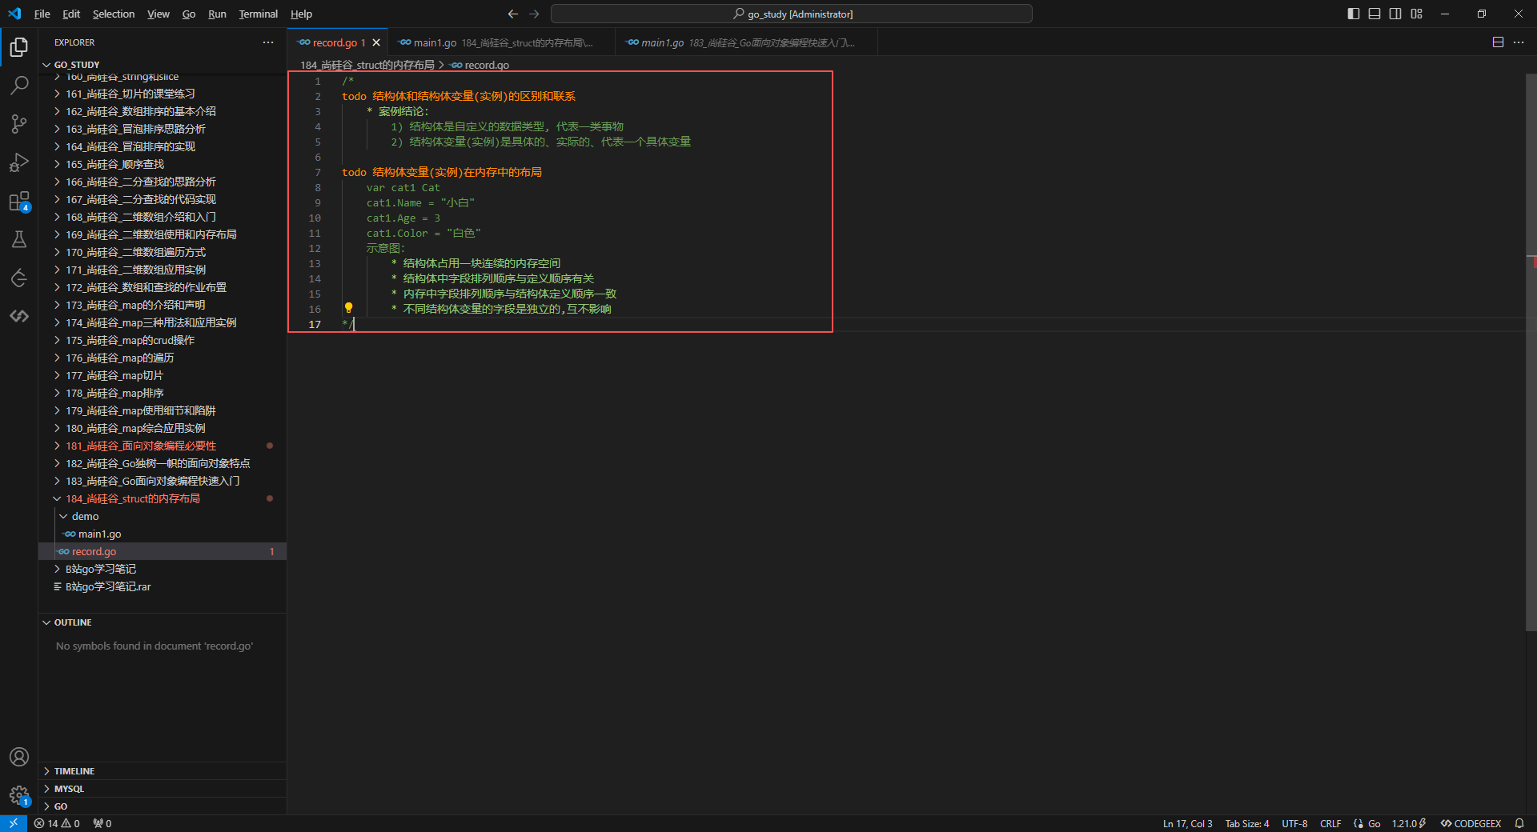Open the Manage gear settings icon
The image size is (1537, 832).
pos(19,795)
